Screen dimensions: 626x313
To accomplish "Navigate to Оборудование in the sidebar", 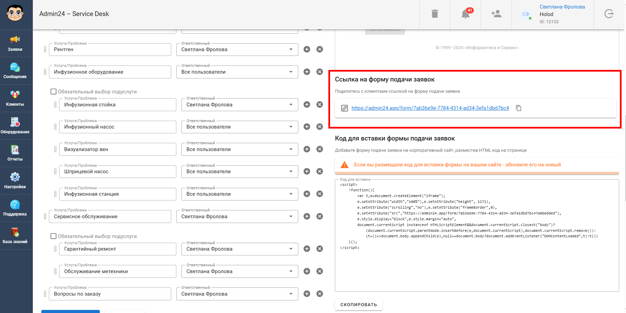I will pyautogui.click(x=15, y=126).
